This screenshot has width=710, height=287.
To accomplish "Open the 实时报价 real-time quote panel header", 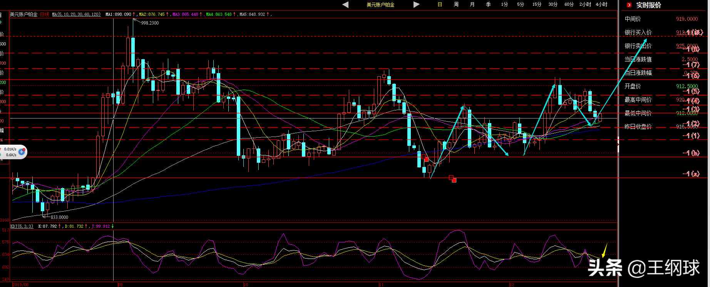I will click(648, 5).
